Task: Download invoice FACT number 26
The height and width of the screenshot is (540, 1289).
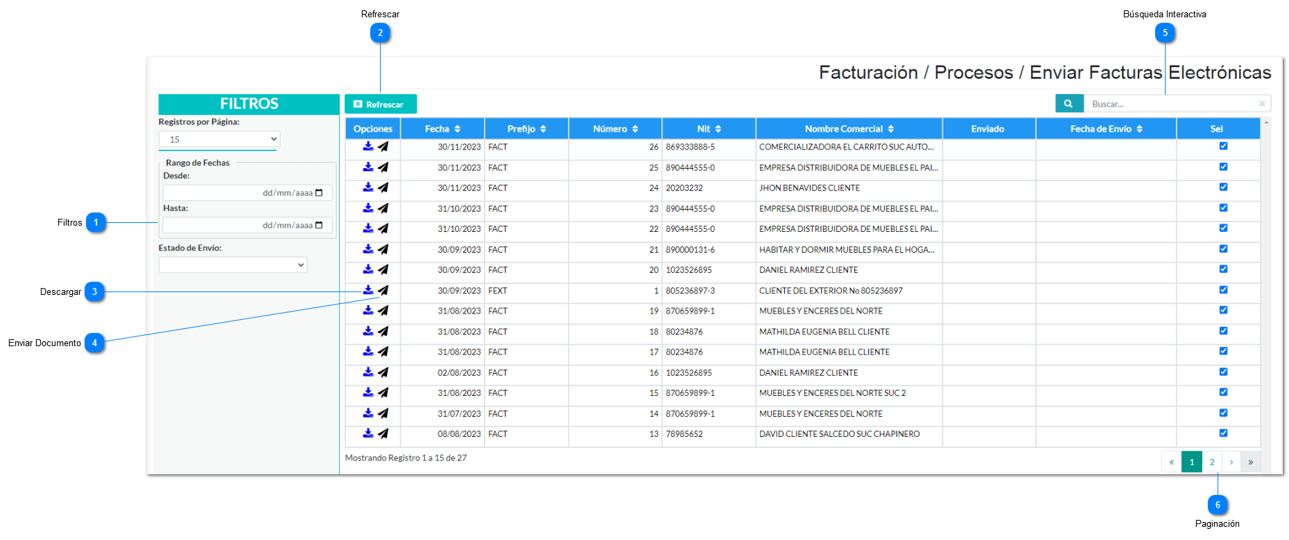Action: [x=368, y=147]
